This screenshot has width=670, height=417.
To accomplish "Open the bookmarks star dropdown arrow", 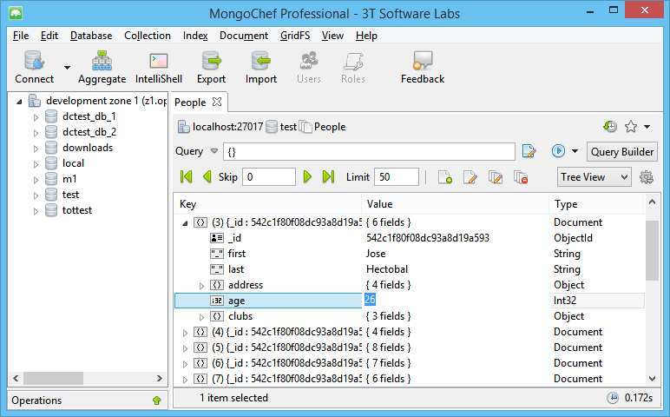I will (647, 127).
